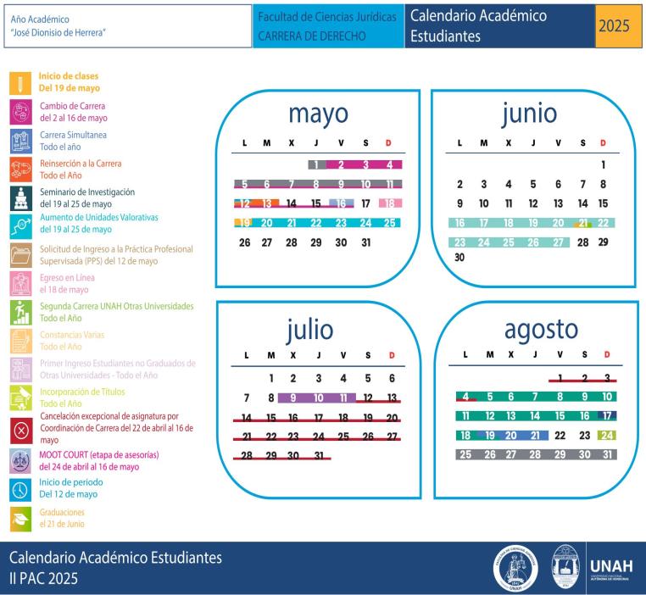Image resolution: width=646 pixels, height=595 pixels.
Task: Click the lime Incorporación de Títulos icon
Action: click(x=20, y=398)
